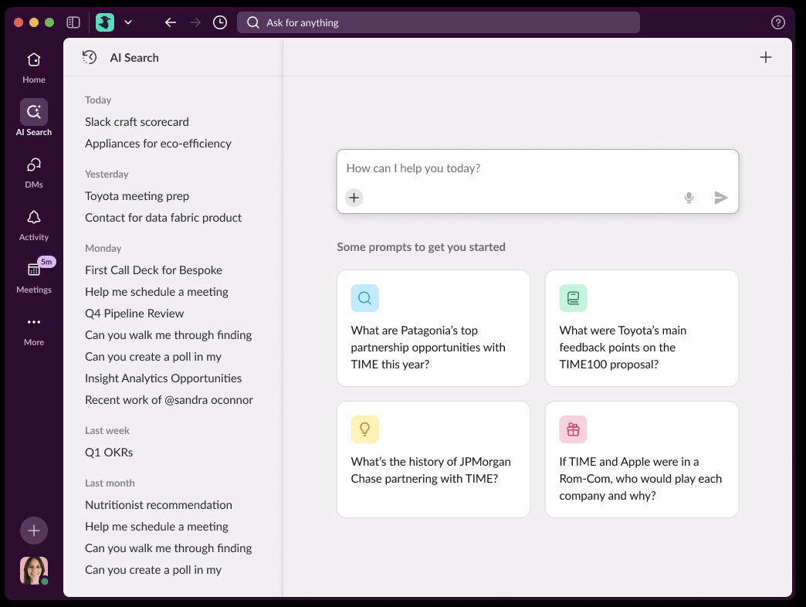806x607 pixels.
Task: Open the help question mark icon
Action: [777, 22]
